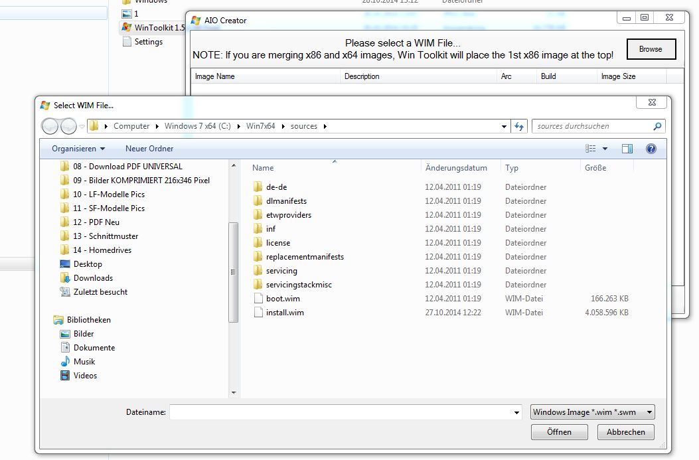Select WinToolkit 1.5 file in background window
Screen dimensions: 699x460
click(x=153, y=28)
